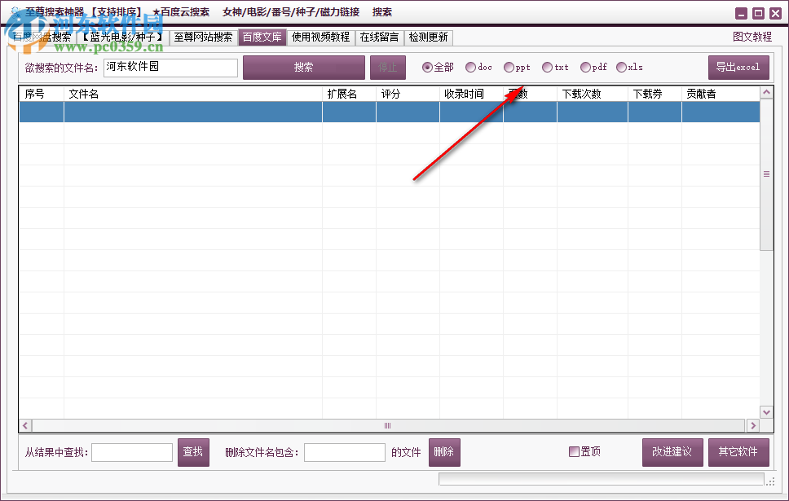Click the horizontal scrollbar left arrow
The height and width of the screenshot is (501, 789).
[25, 425]
